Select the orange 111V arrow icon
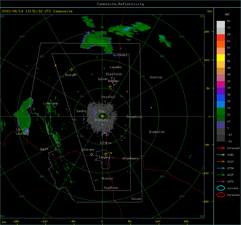 [221, 161]
